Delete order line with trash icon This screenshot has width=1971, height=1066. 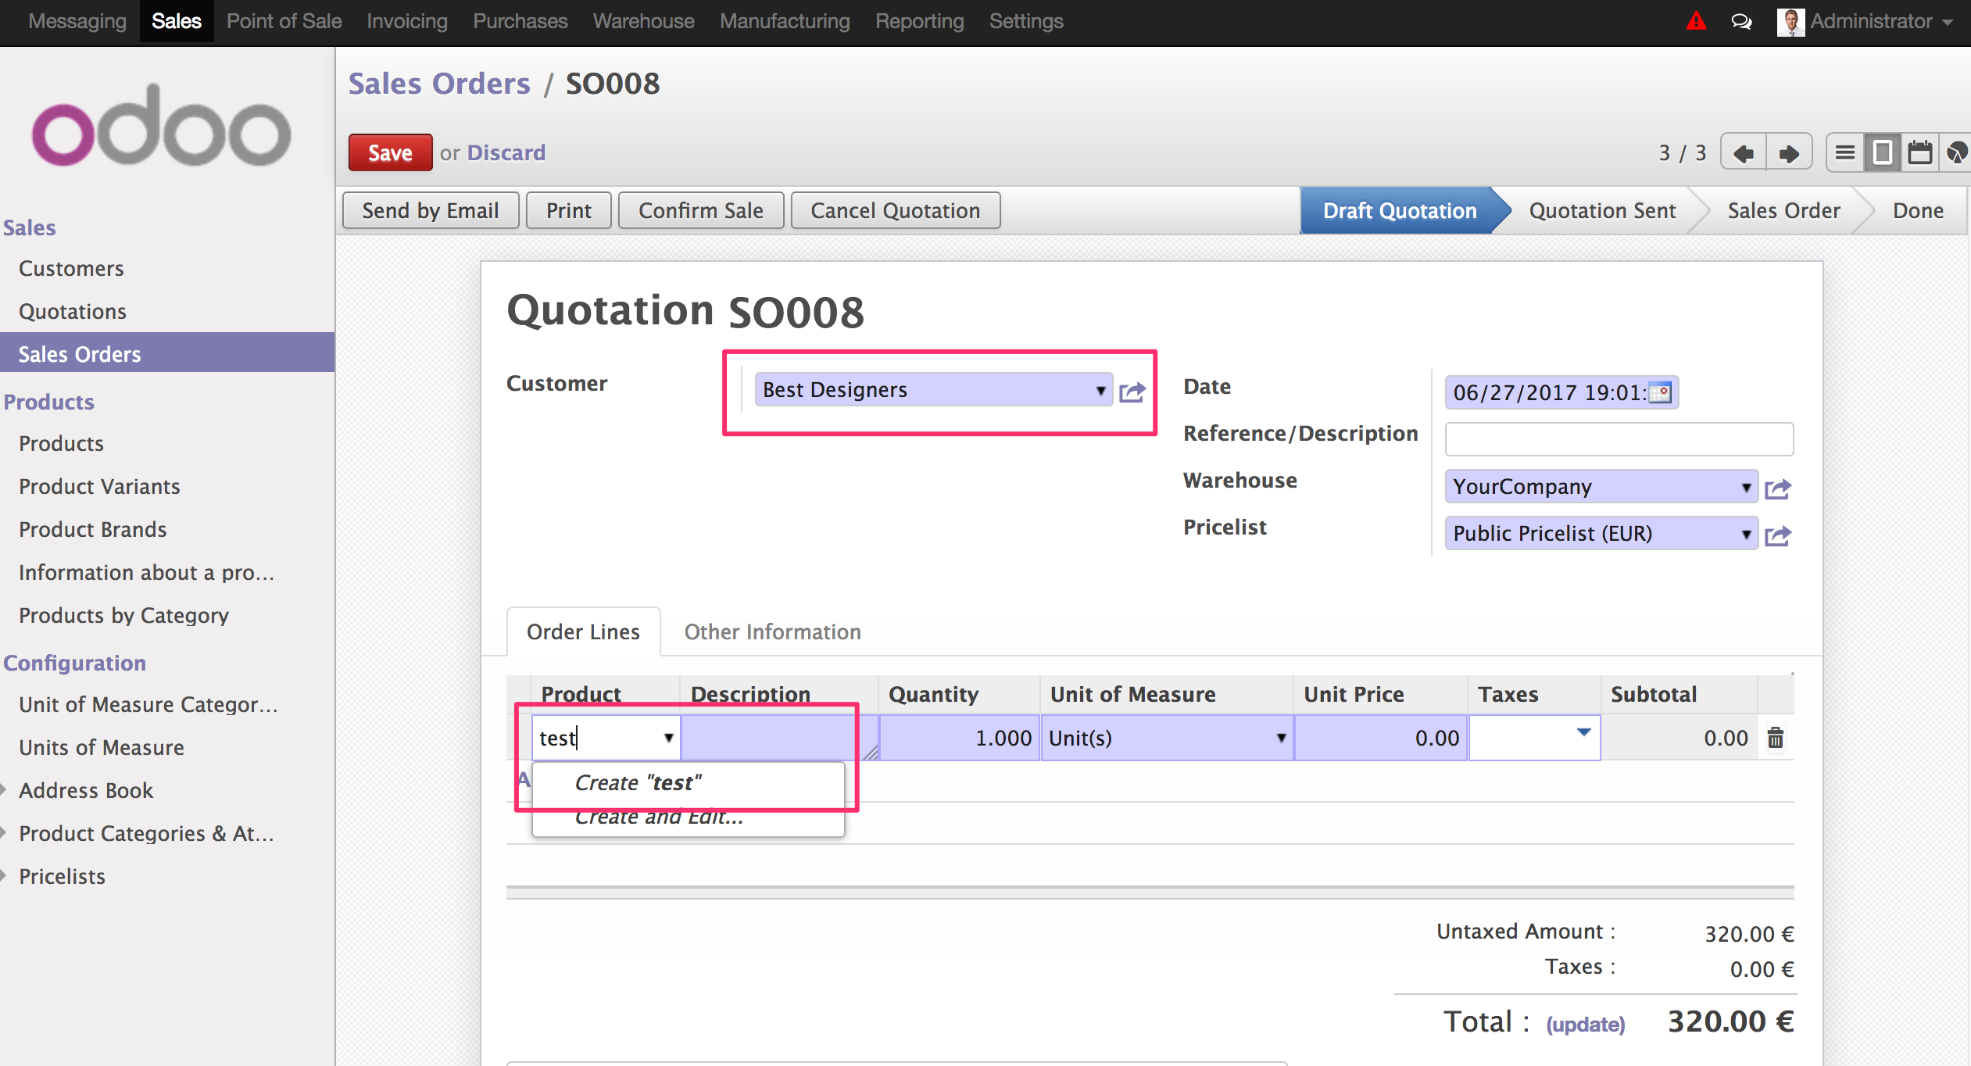click(x=1775, y=738)
